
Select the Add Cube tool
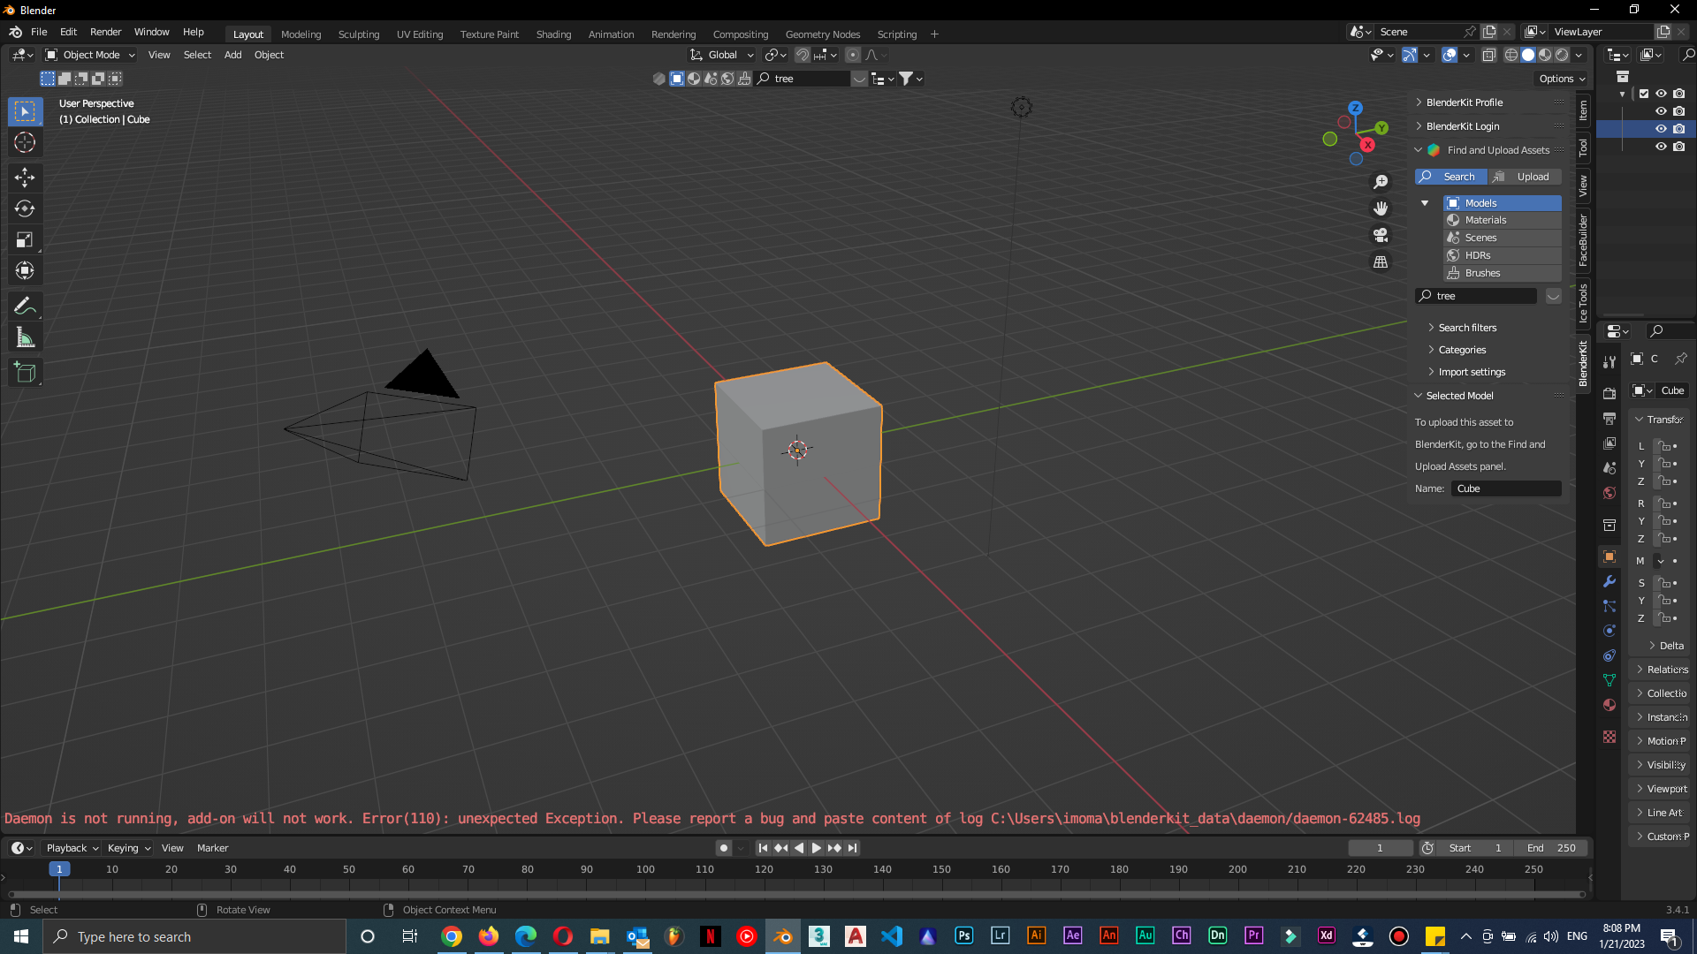[25, 373]
